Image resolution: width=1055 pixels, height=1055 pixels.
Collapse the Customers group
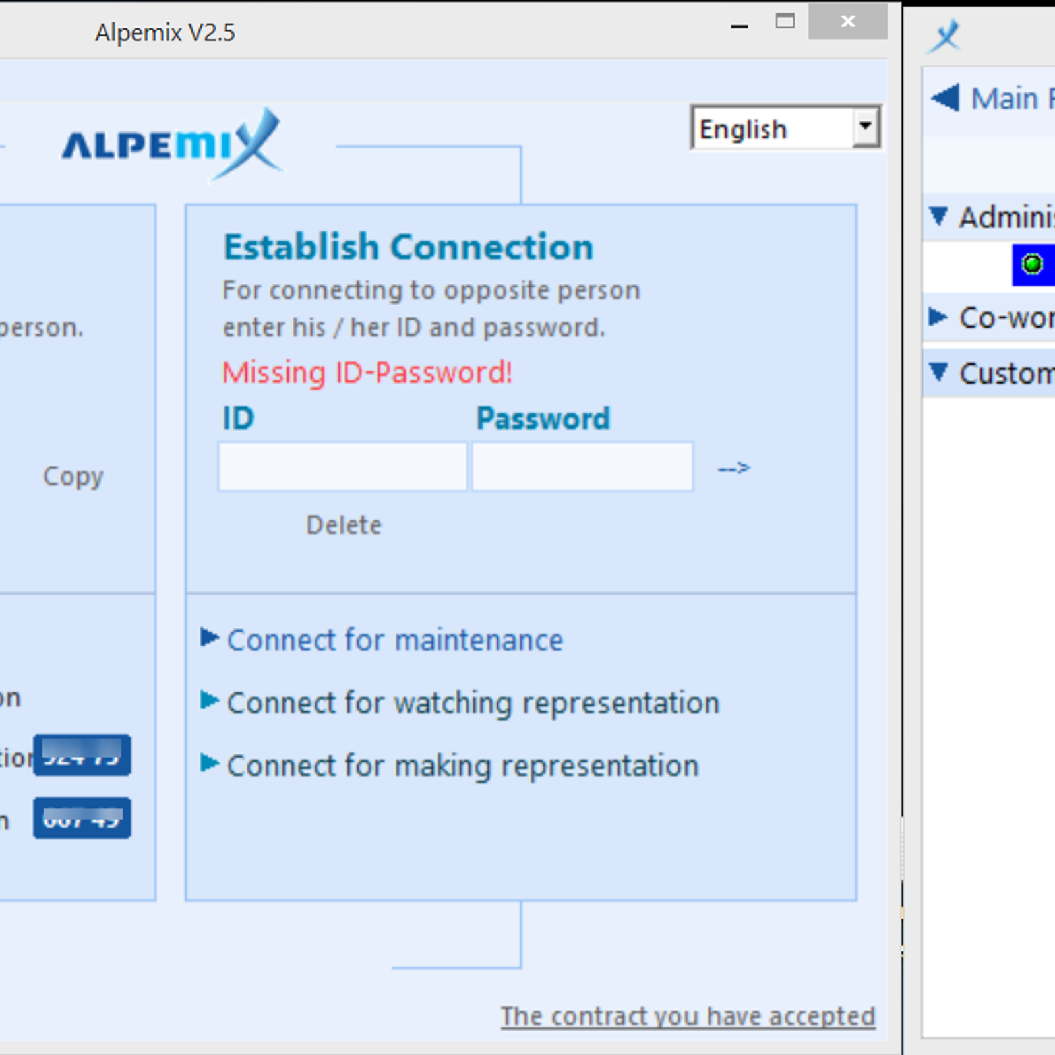[938, 372]
